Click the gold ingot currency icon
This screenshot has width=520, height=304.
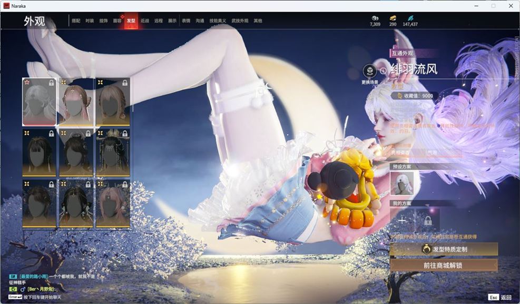point(393,18)
